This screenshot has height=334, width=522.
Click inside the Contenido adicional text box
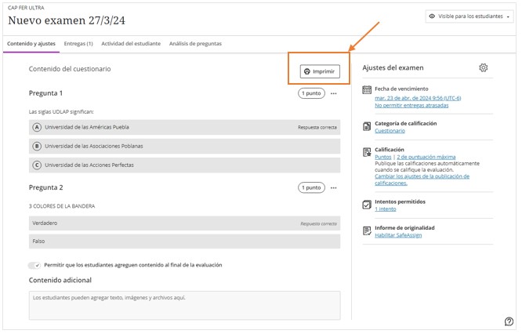(184, 306)
